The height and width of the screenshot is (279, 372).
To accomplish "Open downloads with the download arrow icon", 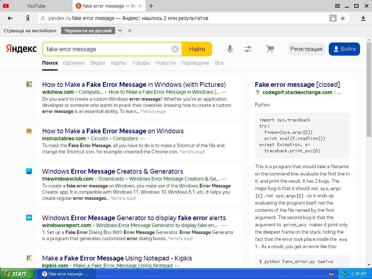I will (x=363, y=18).
